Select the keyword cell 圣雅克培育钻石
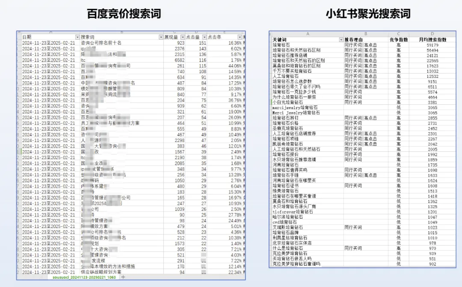Image resolution: width=462 pixels, height=287 pixels. (308, 128)
